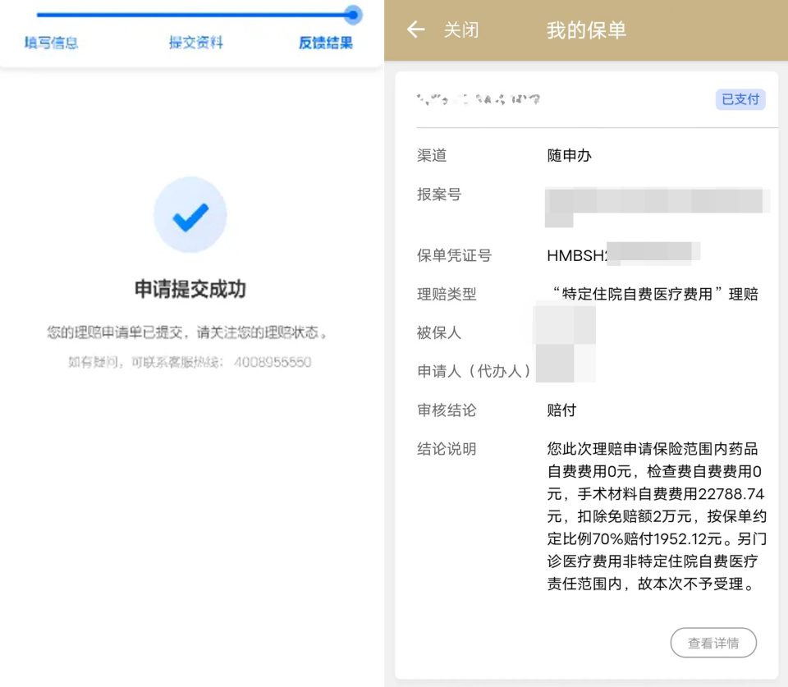Select the 填写信息 step
Screen dimensions: 788x687
tap(51, 43)
